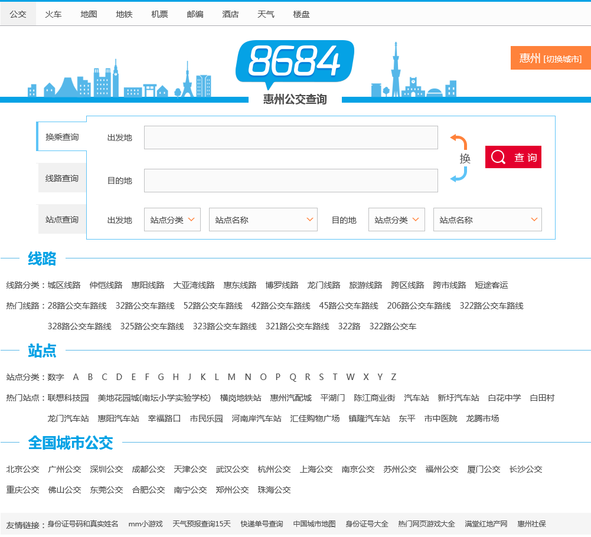Focus the 目的地 text input field
This screenshot has height=537, width=591.
290,181
